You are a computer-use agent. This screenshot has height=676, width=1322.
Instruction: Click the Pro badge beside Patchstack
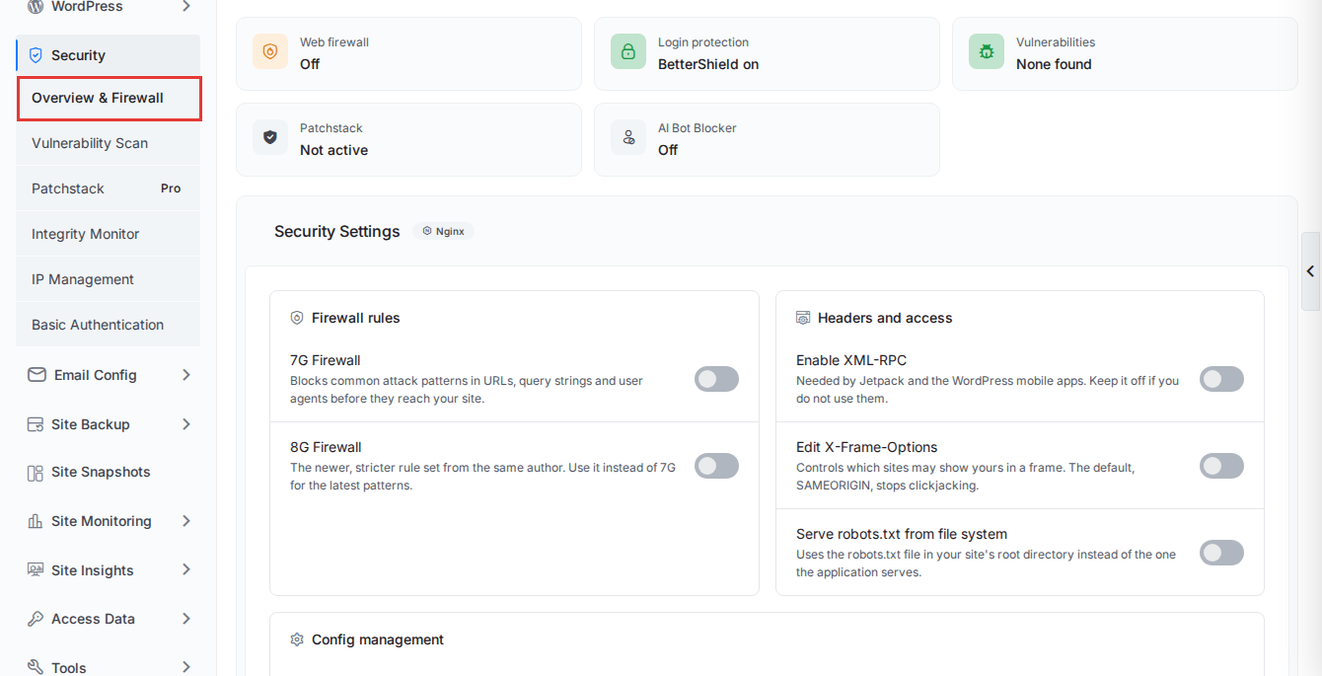tap(171, 188)
